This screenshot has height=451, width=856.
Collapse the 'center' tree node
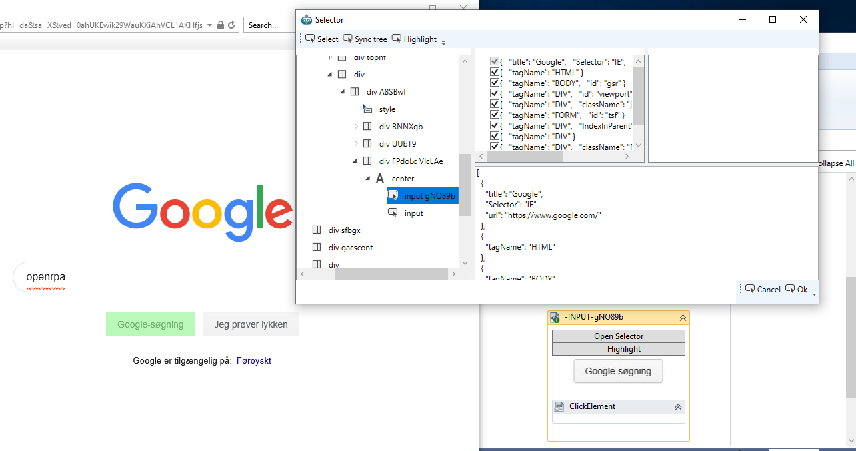point(367,179)
